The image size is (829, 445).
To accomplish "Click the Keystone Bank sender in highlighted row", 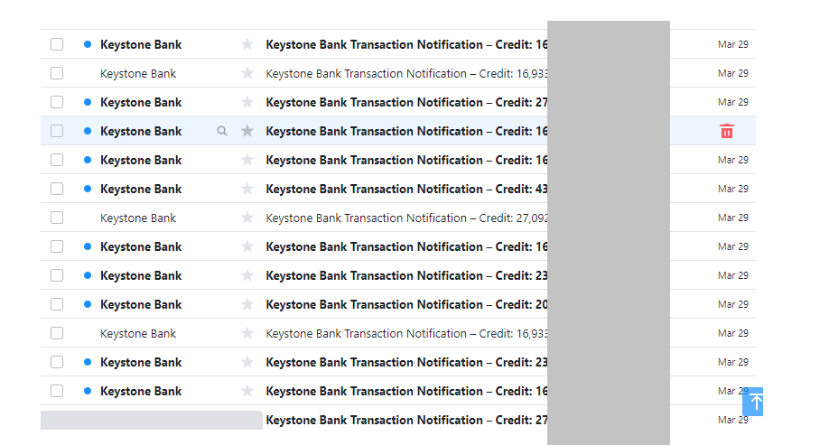I will point(141,131).
